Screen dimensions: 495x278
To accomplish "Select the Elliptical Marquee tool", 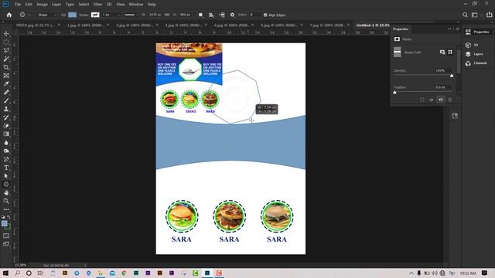I will tap(6, 42).
